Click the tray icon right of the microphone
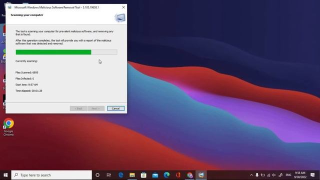Screen dimensions: 320x180 (263, 175)
